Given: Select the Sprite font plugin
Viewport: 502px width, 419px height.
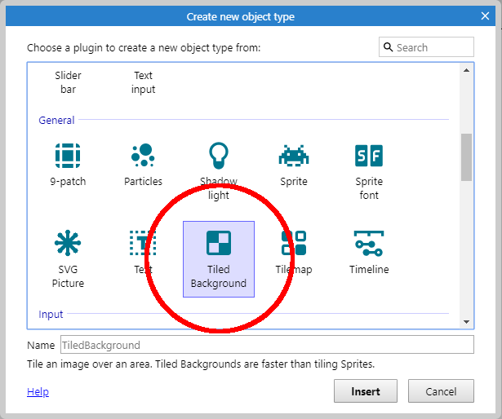Looking at the screenshot, I should pos(368,156).
